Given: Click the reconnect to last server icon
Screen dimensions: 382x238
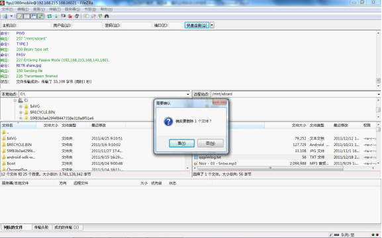Looking at the screenshot, I should pos(77,17).
